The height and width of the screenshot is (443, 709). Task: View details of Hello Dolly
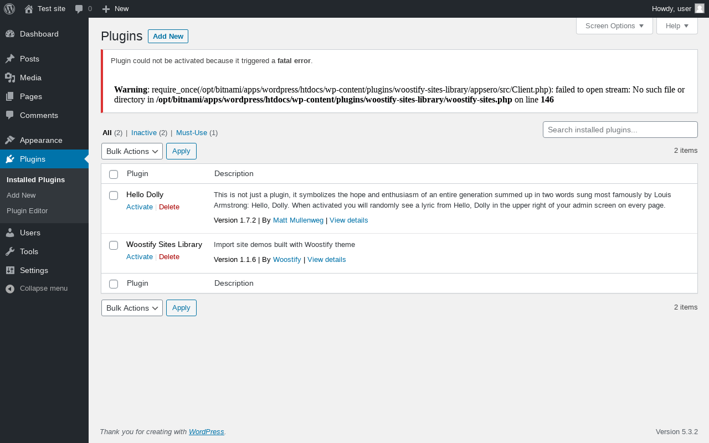coord(348,220)
